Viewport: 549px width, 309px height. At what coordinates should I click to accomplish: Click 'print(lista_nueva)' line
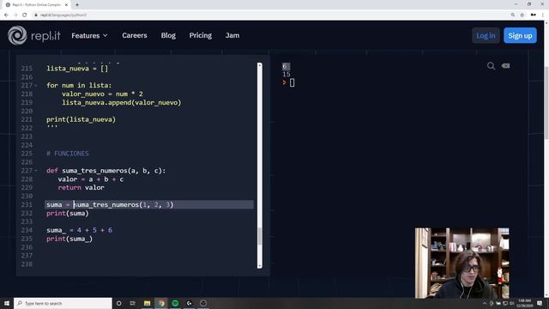click(81, 119)
